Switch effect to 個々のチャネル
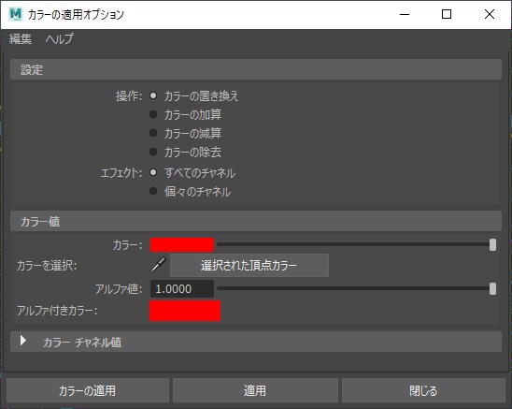This screenshot has height=409, width=512. [153, 191]
